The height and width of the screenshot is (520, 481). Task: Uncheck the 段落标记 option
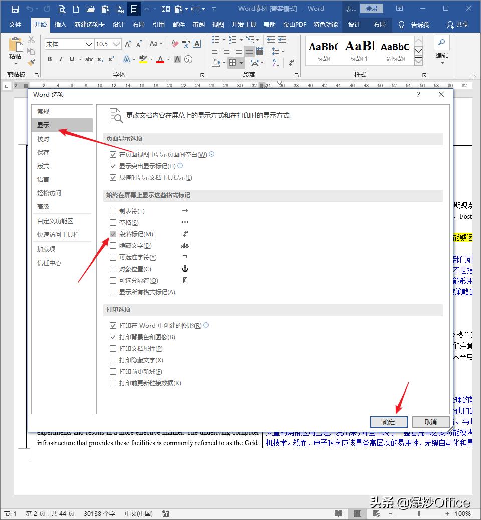click(113, 233)
